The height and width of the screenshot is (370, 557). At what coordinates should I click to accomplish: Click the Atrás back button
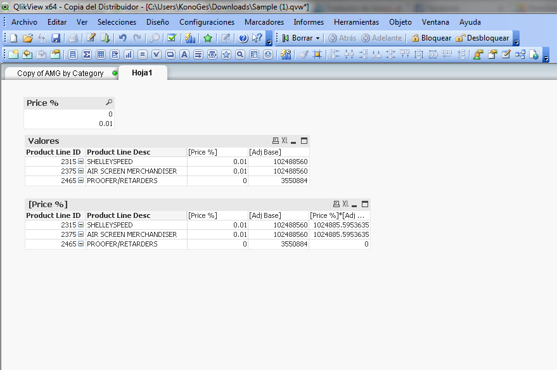(342, 38)
